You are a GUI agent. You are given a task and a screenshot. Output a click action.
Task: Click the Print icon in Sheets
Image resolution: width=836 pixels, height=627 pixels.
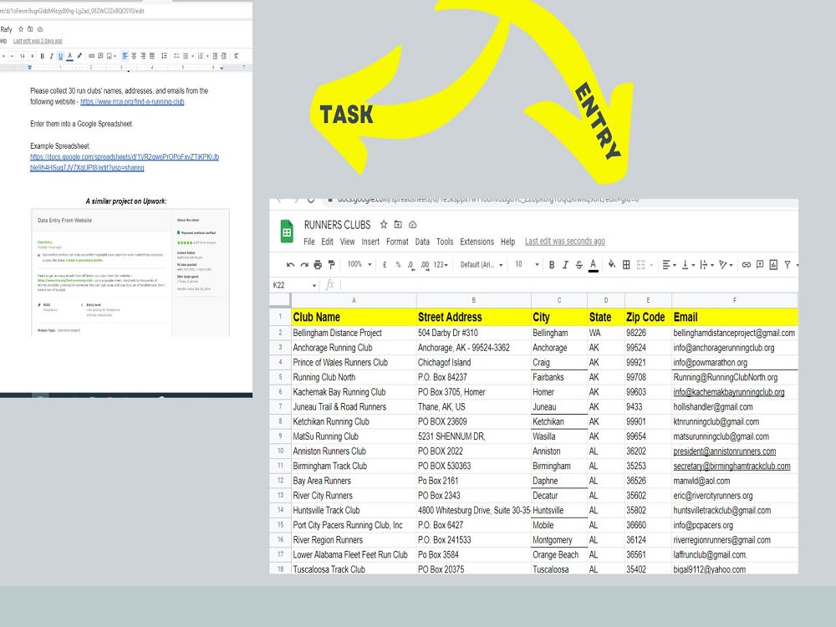point(318,264)
